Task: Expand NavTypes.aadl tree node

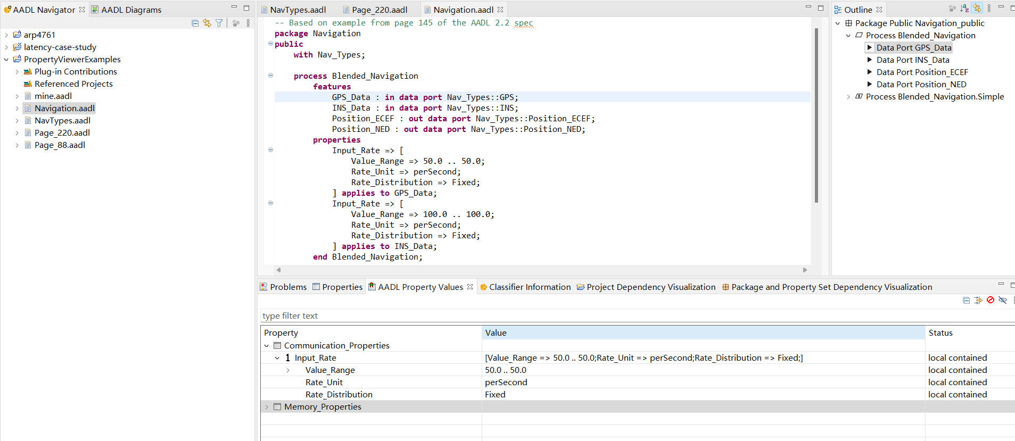Action: point(17,121)
